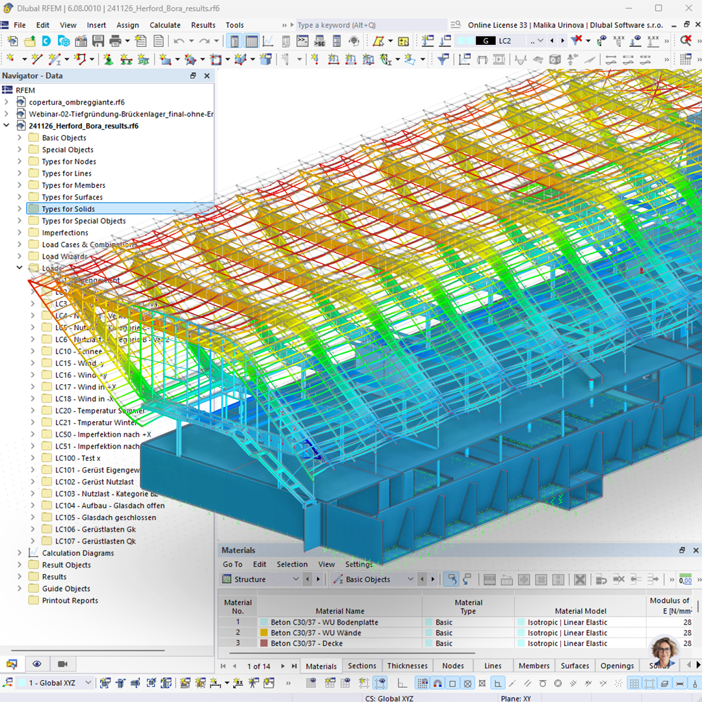Viewport: 702px width, 702px height.
Task: Open the Settings menu in Materials panel
Action: [359, 564]
